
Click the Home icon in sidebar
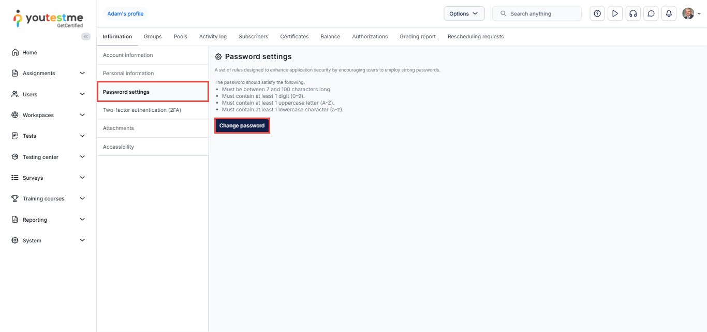[15, 52]
